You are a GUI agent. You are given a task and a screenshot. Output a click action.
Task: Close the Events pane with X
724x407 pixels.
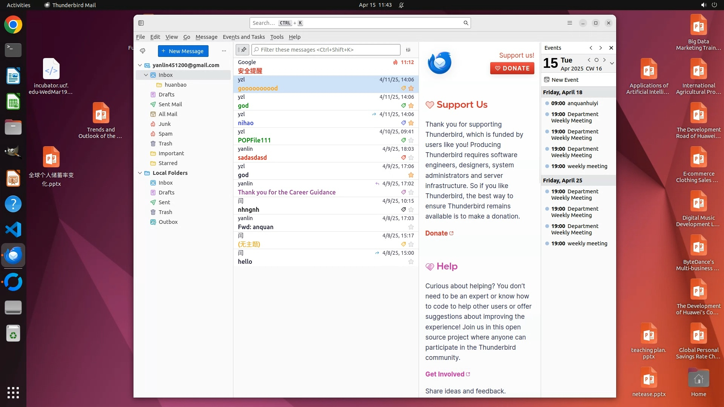pyautogui.click(x=611, y=48)
